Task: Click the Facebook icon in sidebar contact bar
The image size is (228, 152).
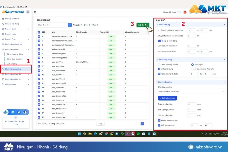Action: click(19, 112)
